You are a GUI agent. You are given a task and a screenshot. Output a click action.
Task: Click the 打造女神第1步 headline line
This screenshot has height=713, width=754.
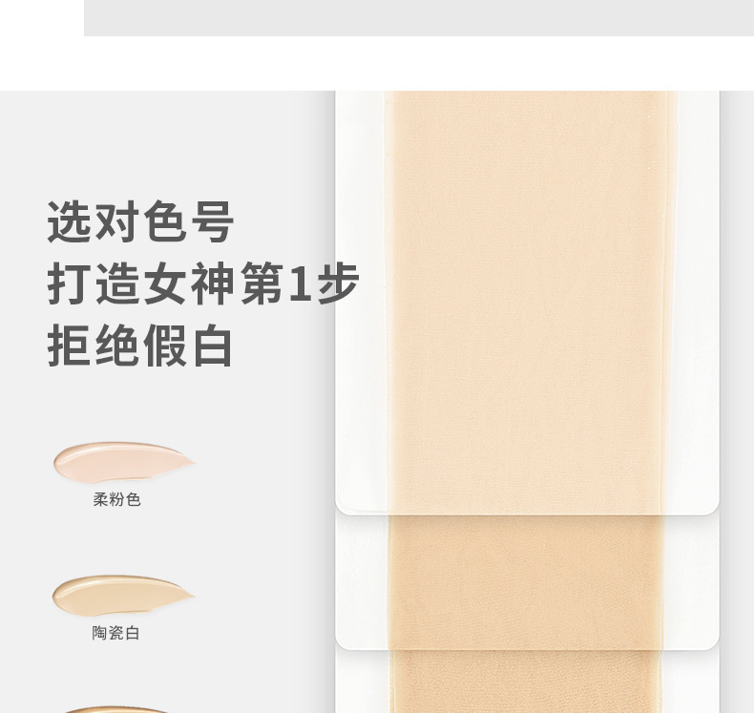[203, 283]
